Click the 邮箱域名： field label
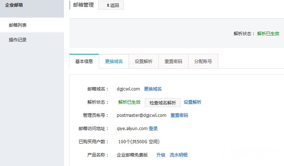The width and height of the screenshot is (284, 166). [x=98, y=89]
